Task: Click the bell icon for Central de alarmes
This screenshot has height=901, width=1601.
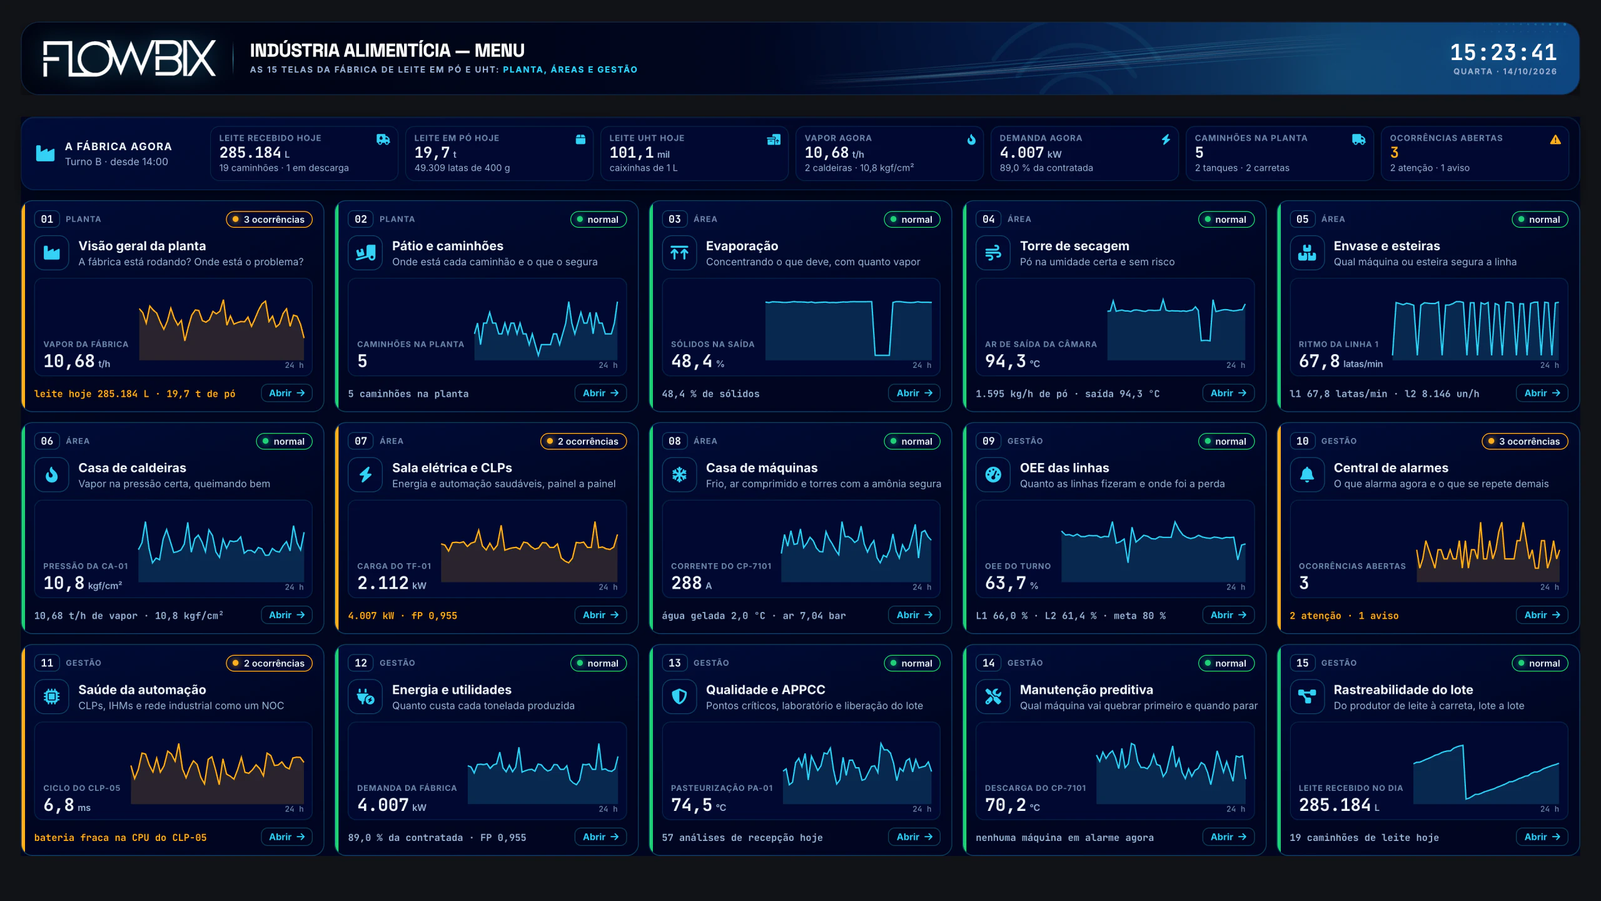Action: (1307, 475)
